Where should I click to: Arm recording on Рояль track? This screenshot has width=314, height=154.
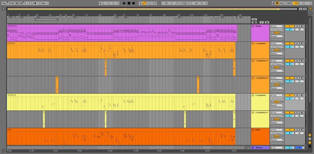point(302,26)
